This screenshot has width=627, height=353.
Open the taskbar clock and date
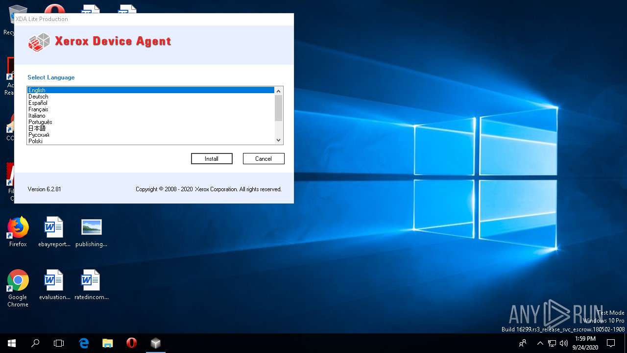tap(585, 343)
